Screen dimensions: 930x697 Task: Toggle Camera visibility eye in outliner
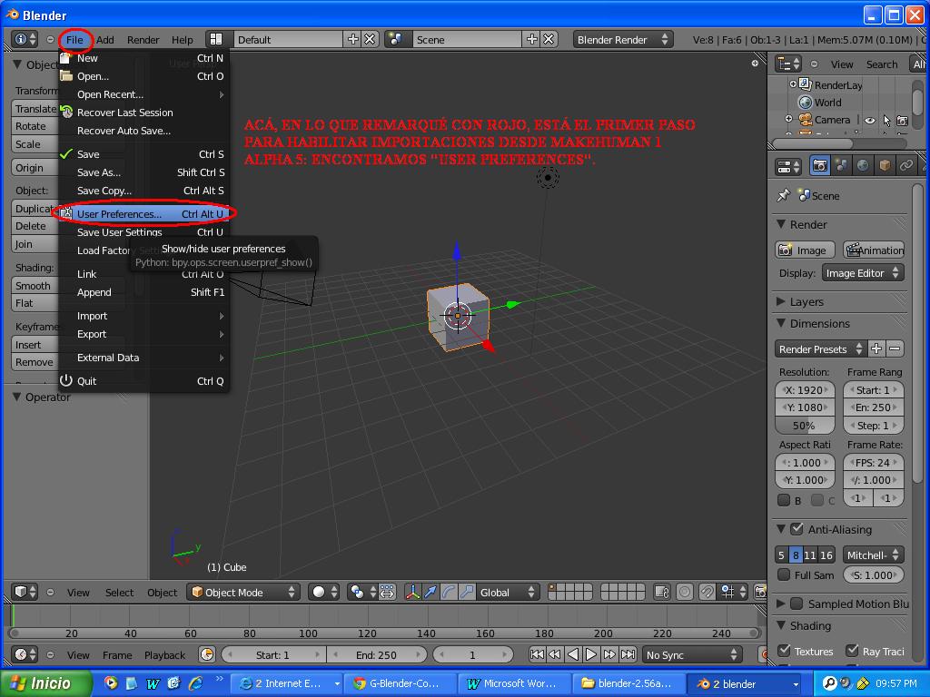869,121
